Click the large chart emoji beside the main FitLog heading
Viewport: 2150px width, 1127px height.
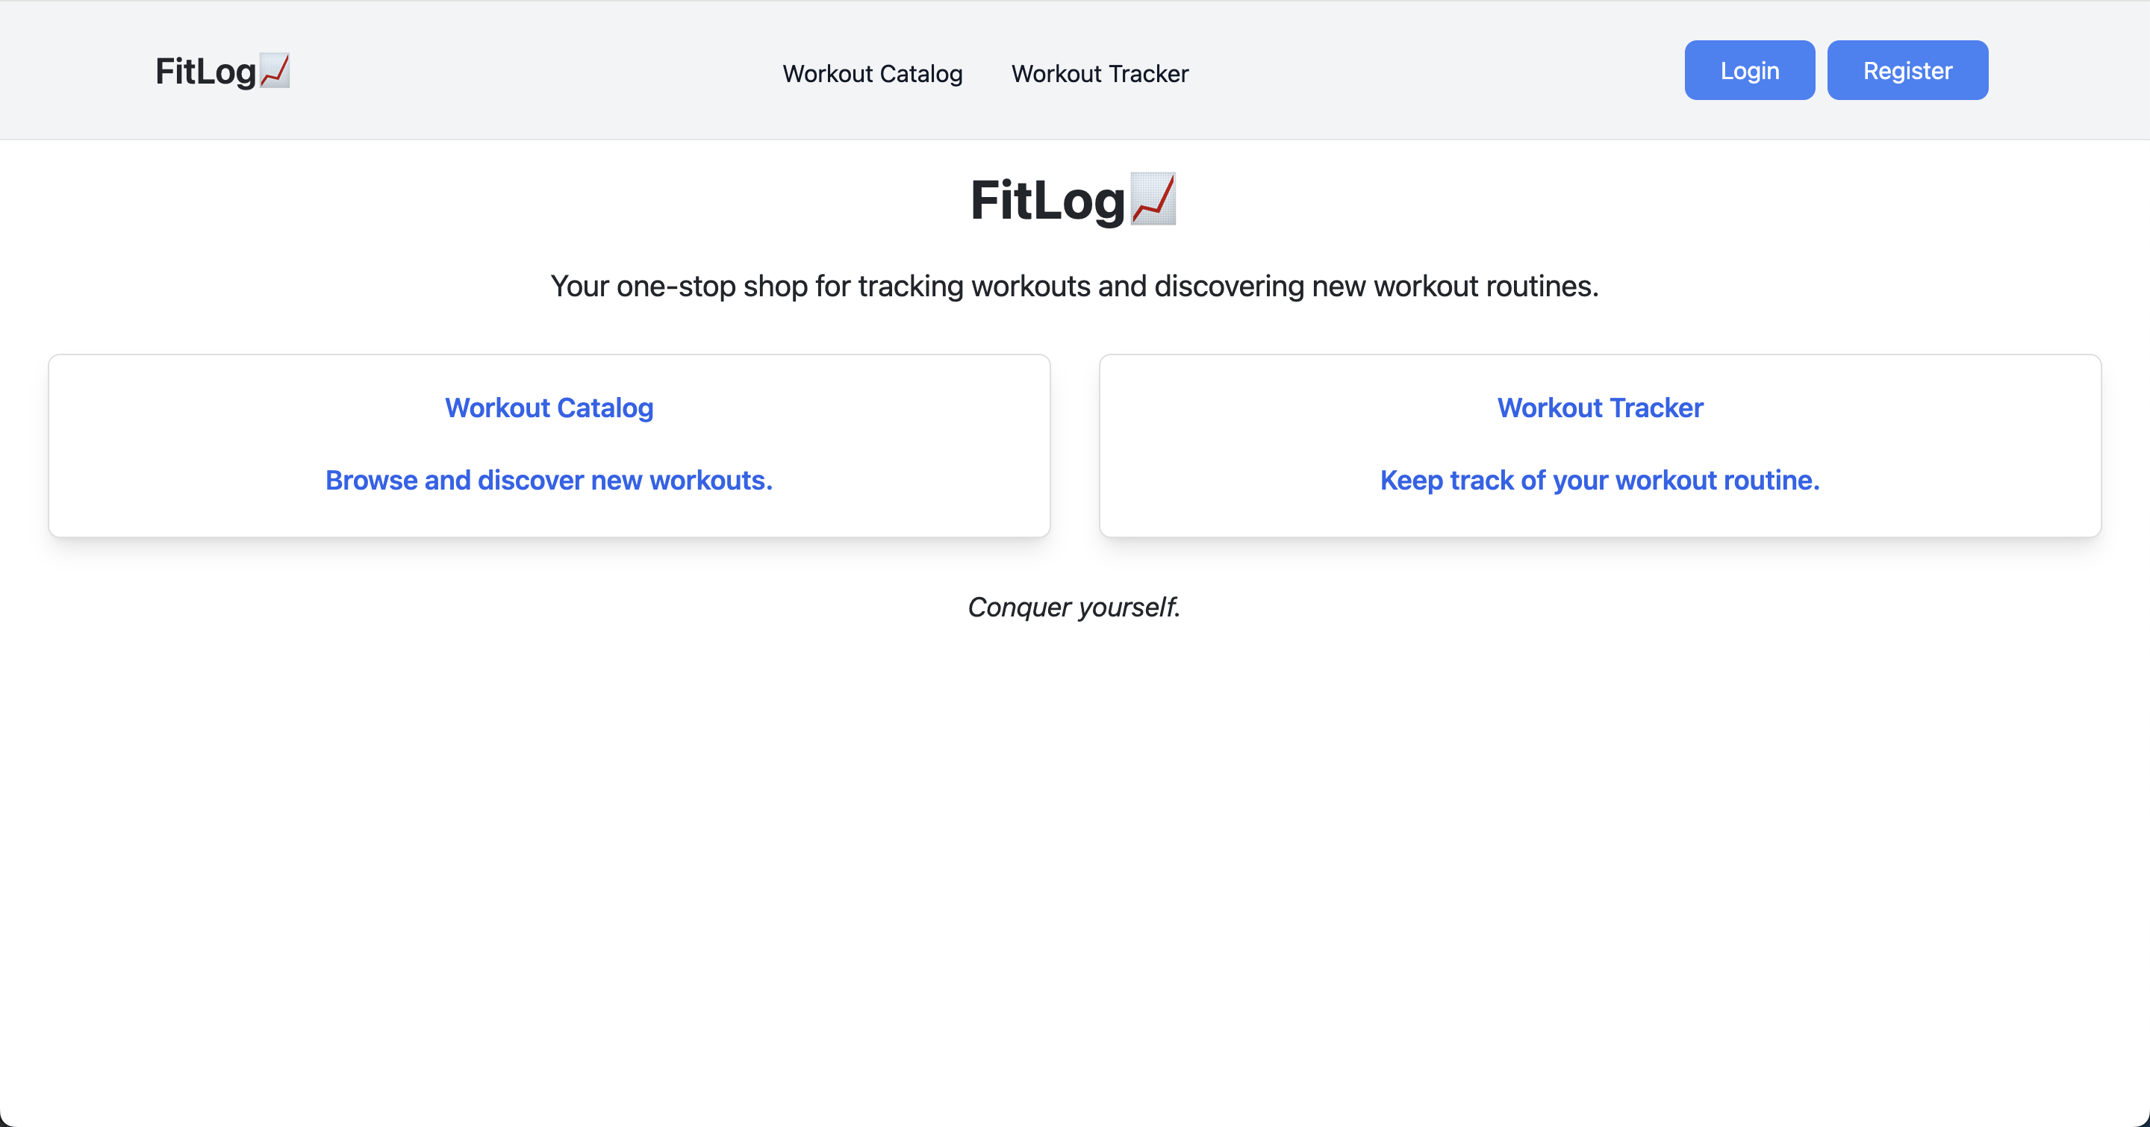(1153, 199)
